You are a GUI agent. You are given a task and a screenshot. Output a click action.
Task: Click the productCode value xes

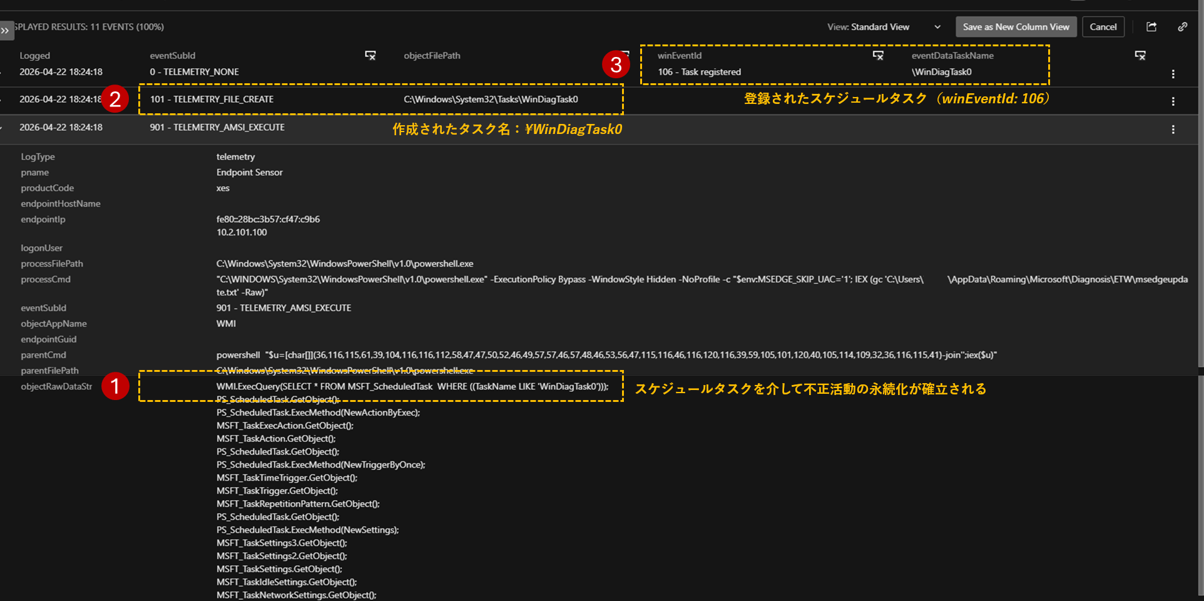(223, 188)
